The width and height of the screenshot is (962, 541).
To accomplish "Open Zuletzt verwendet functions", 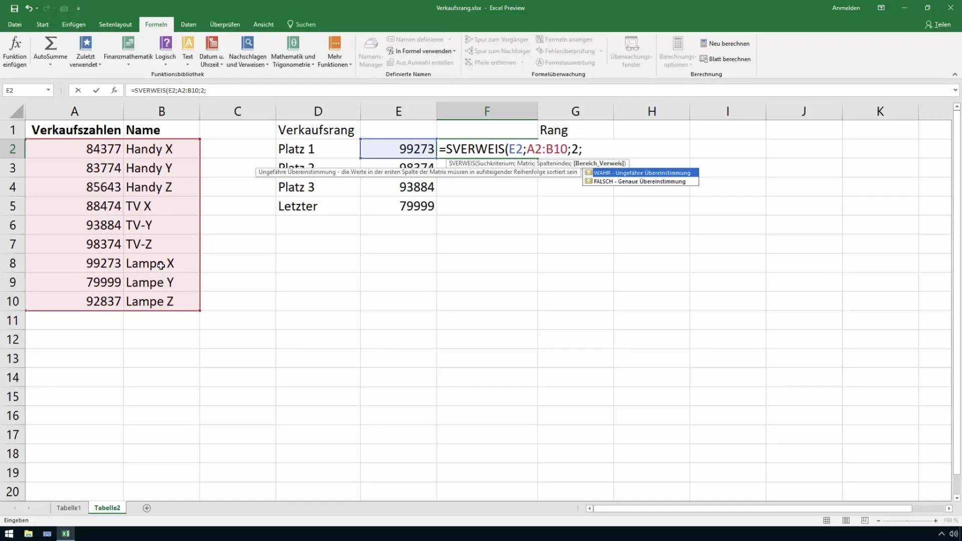I will click(x=86, y=52).
